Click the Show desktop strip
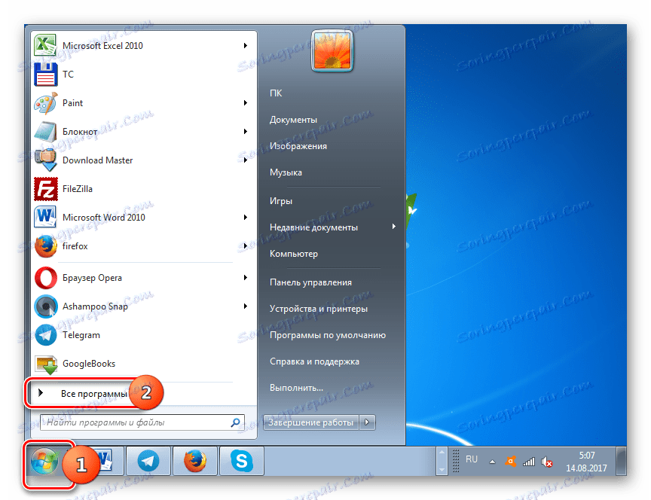 (621, 461)
